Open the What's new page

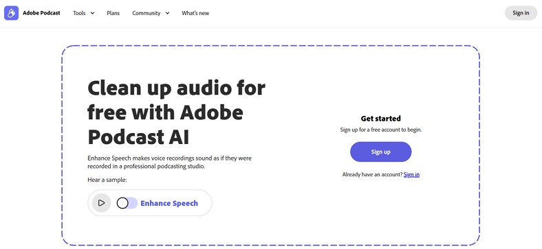[x=195, y=13]
